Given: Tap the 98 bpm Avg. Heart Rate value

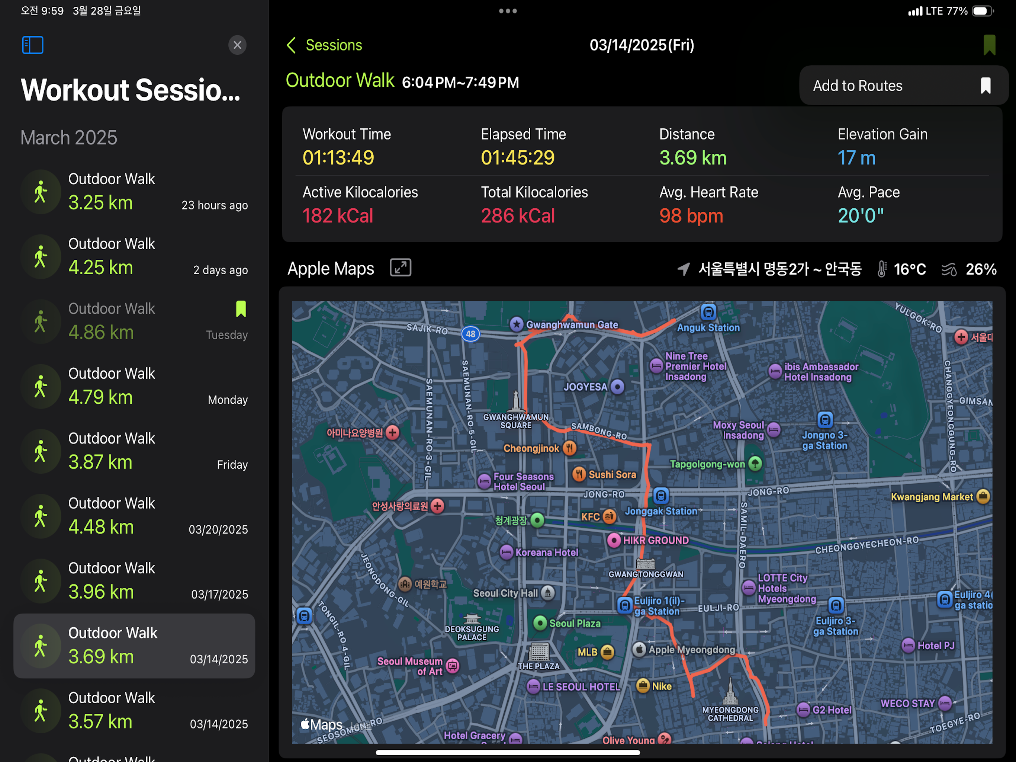Looking at the screenshot, I should pos(691,215).
